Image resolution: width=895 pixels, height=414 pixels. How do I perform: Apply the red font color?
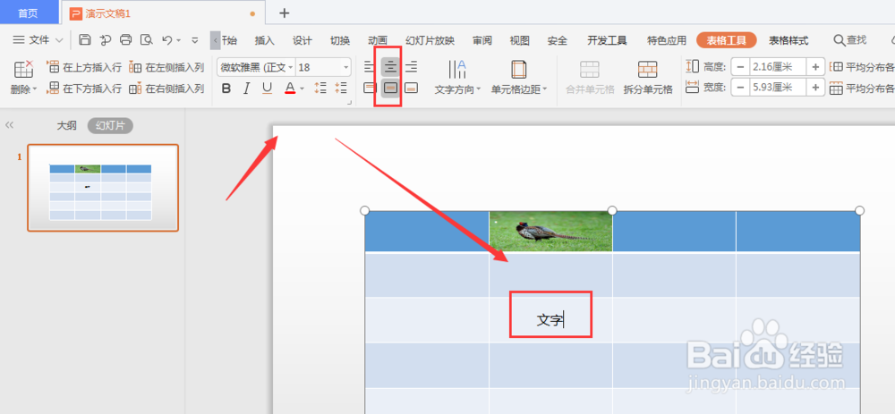tap(290, 89)
